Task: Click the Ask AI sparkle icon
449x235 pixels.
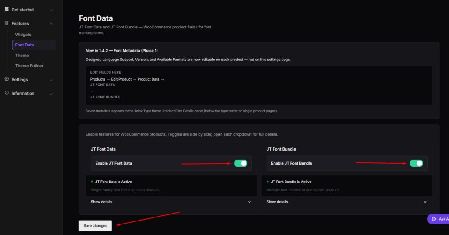Action: (x=434, y=219)
